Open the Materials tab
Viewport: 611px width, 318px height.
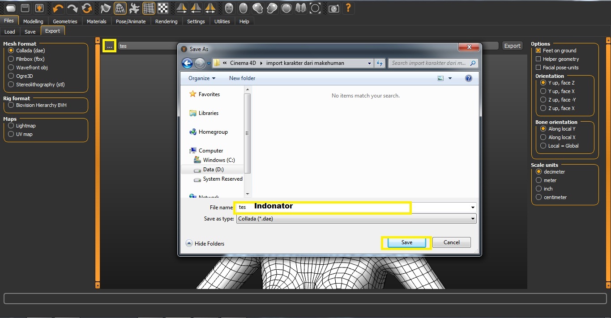click(x=97, y=21)
